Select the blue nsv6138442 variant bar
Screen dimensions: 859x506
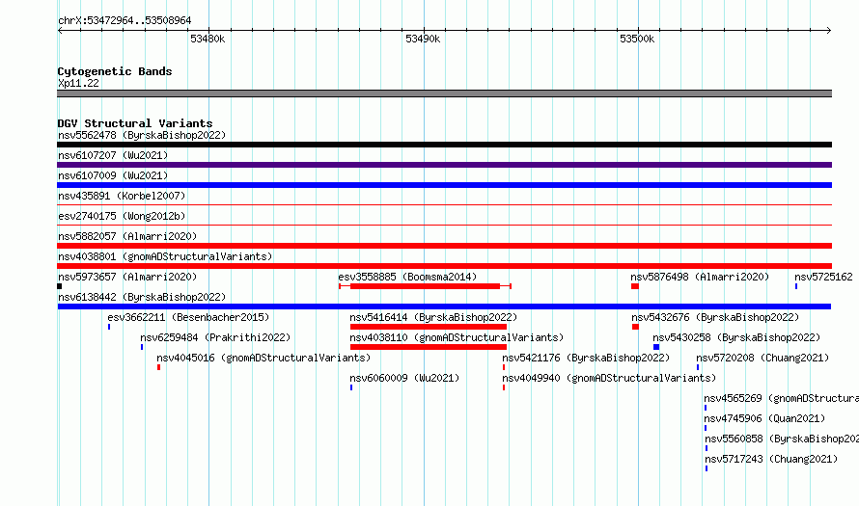(x=444, y=306)
